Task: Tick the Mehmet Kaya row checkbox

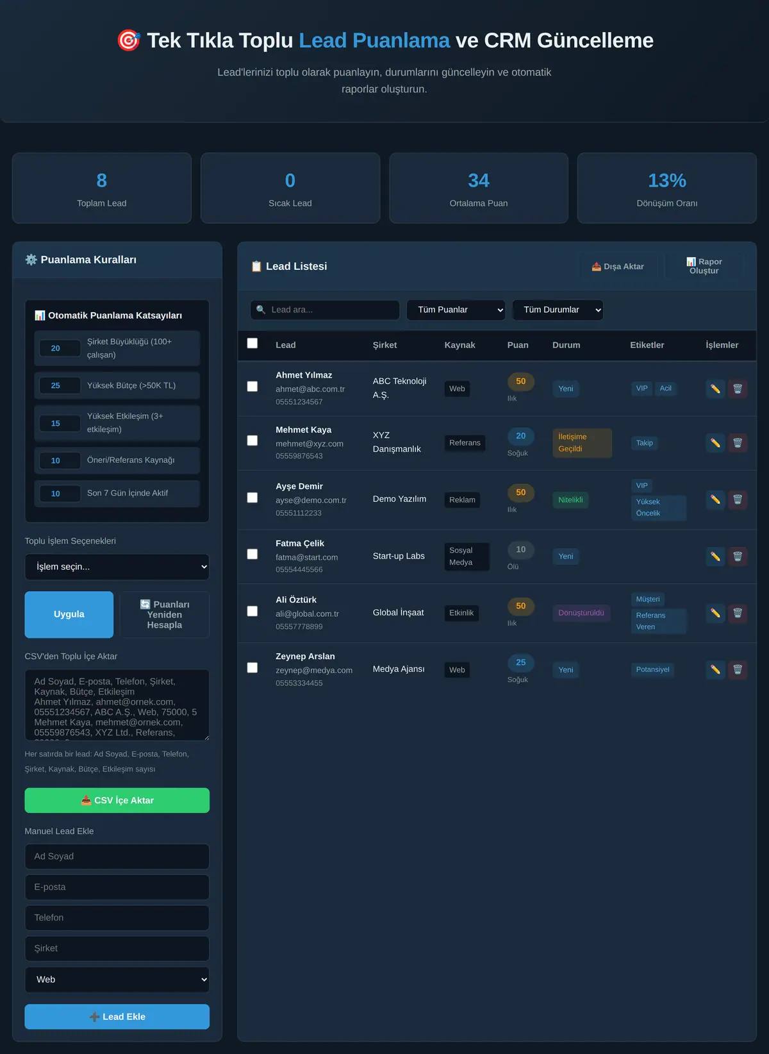Action: pos(252,440)
